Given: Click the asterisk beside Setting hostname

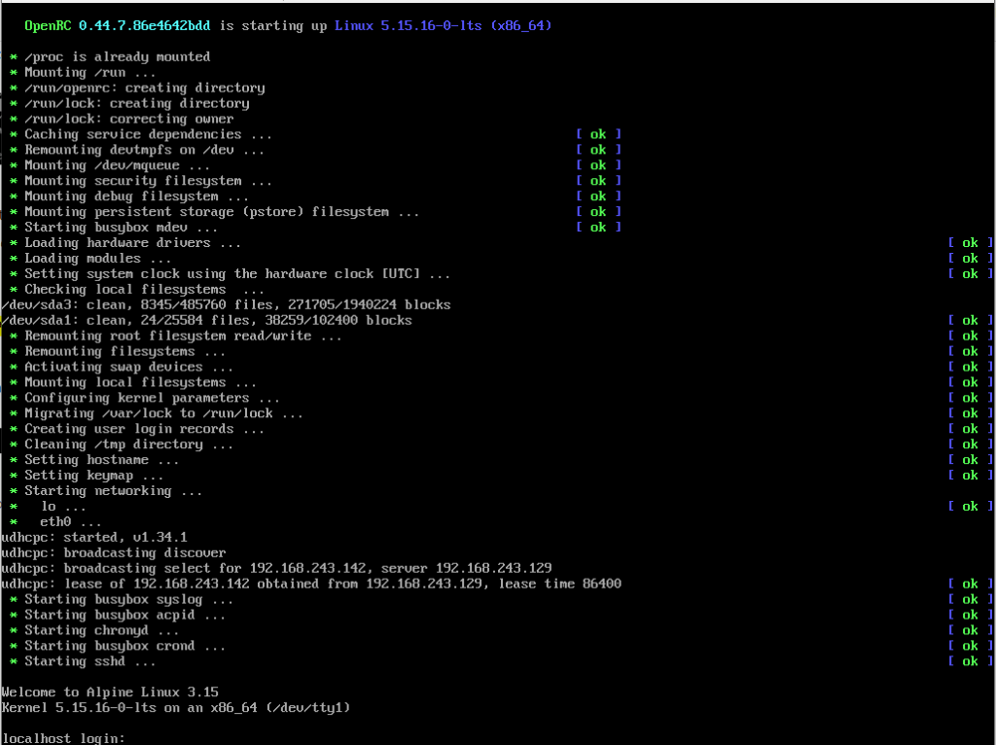Looking at the screenshot, I should (14, 460).
